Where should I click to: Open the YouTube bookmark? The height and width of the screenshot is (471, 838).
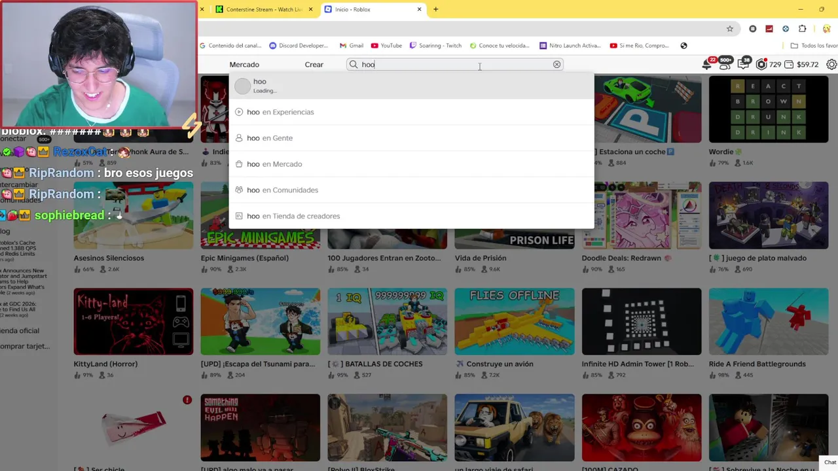[x=386, y=46]
